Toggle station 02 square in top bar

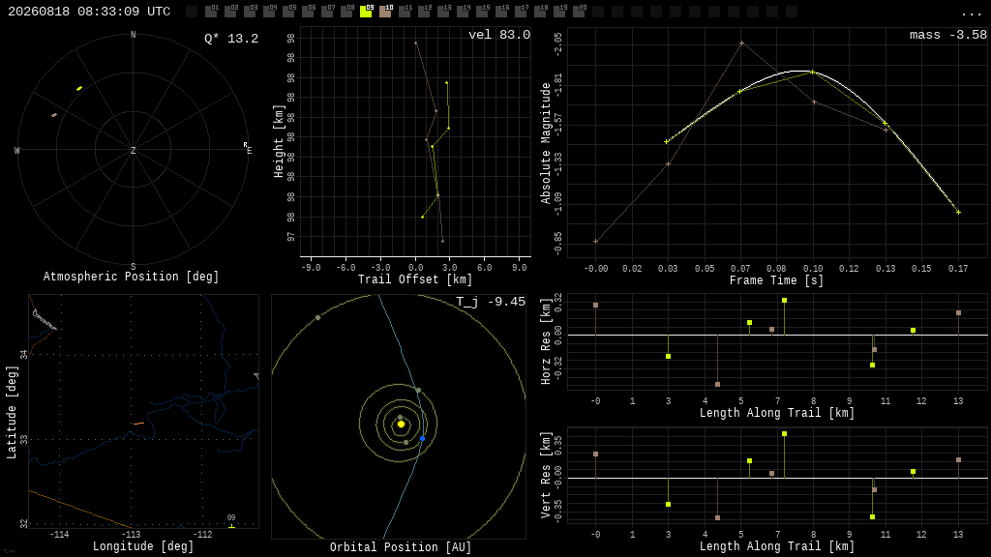(230, 12)
